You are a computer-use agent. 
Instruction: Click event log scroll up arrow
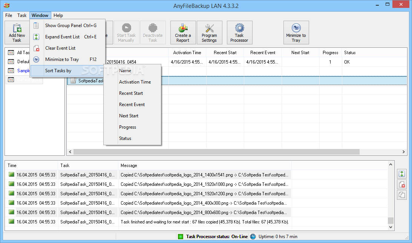coord(391,164)
